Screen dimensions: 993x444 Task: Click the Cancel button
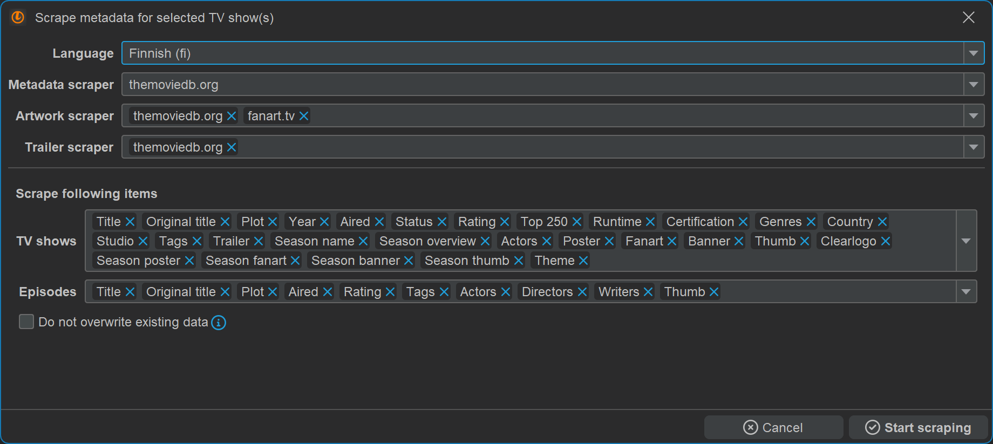pos(773,428)
